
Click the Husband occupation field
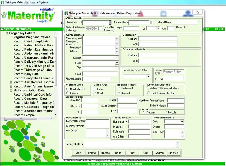(x=158, y=39)
